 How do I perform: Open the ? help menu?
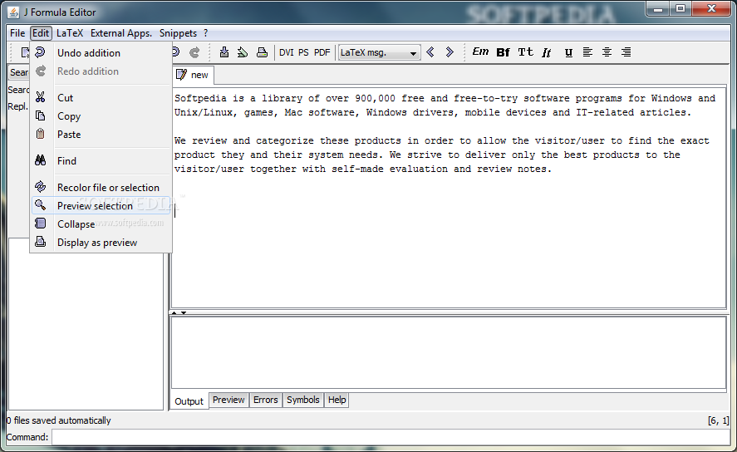point(205,33)
